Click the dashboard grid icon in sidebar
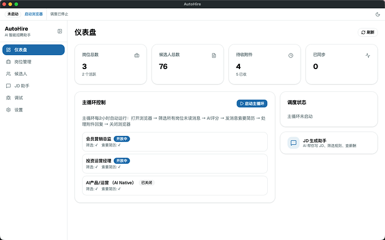Image resolution: width=385 pixels, height=240 pixels. click(x=8, y=50)
